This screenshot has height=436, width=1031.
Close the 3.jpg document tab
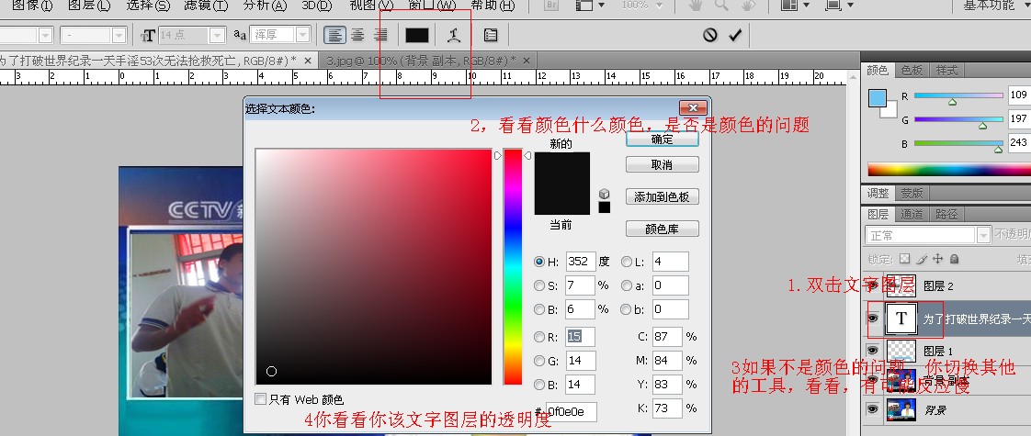(526, 61)
